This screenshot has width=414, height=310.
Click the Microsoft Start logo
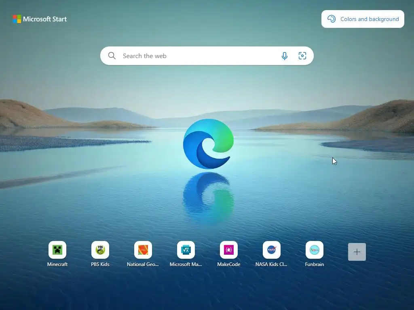[x=40, y=19]
